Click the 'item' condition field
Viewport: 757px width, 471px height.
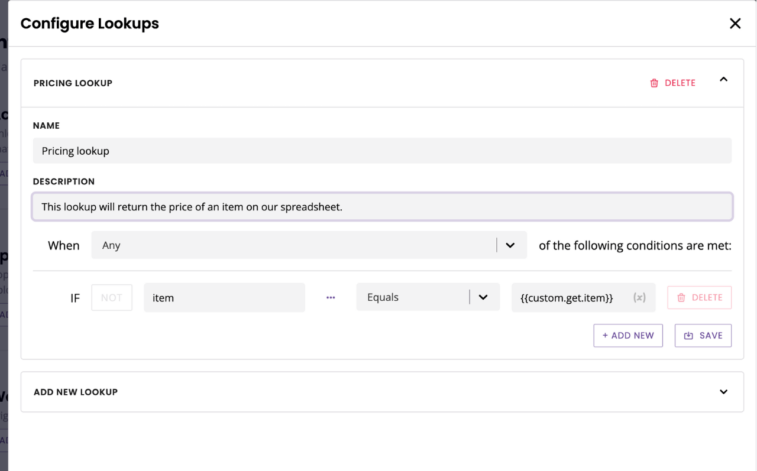pos(224,298)
